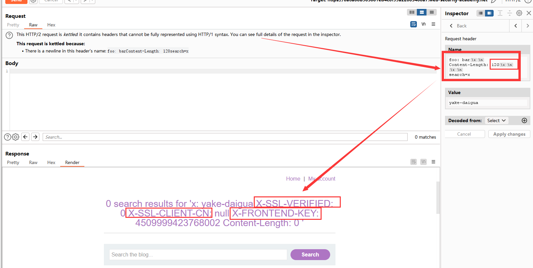Open kettled request help icon
This screenshot has width=533, height=268.
tap(9, 35)
